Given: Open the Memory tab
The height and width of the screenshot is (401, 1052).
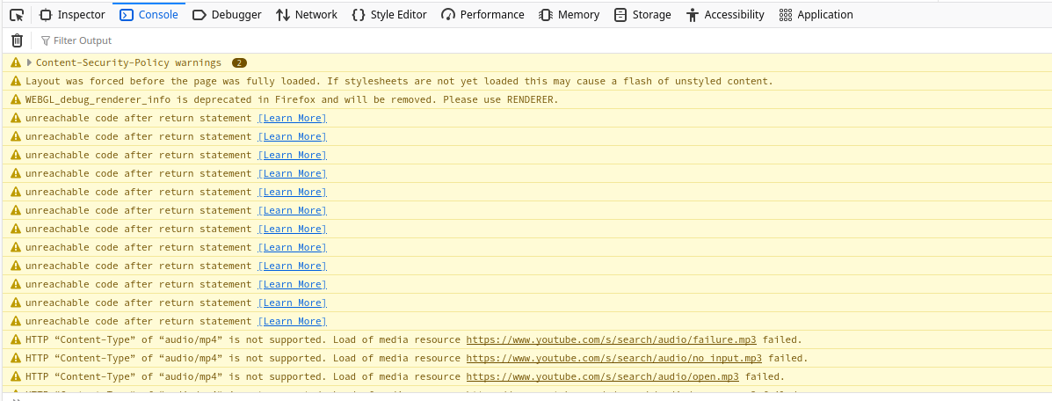Looking at the screenshot, I should (x=569, y=14).
